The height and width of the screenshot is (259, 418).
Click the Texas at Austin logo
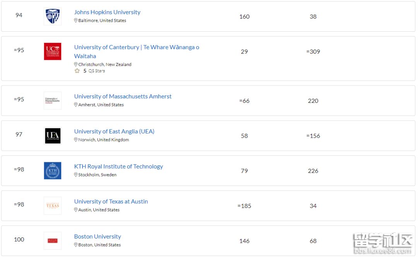pyautogui.click(x=53, y=206)
